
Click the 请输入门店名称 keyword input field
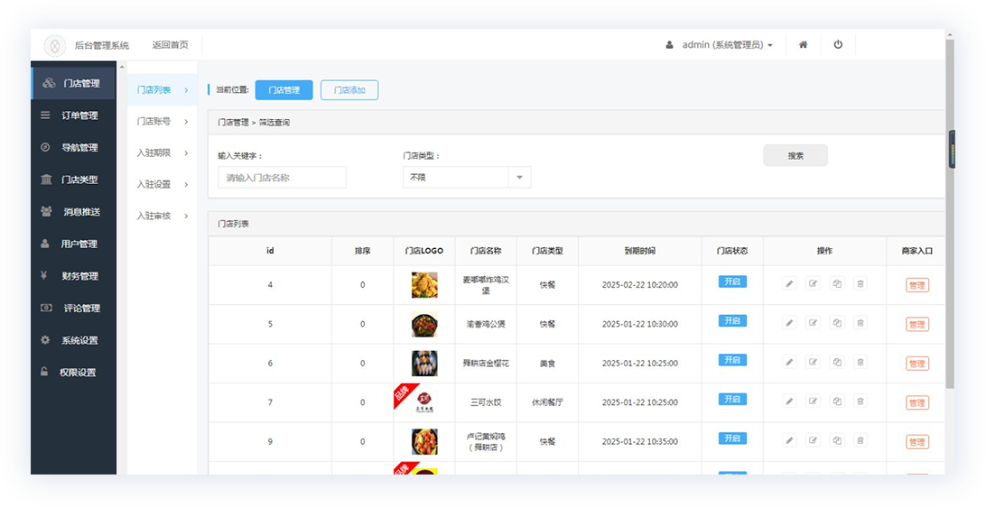pyautogui.click(x=282, y=178)
